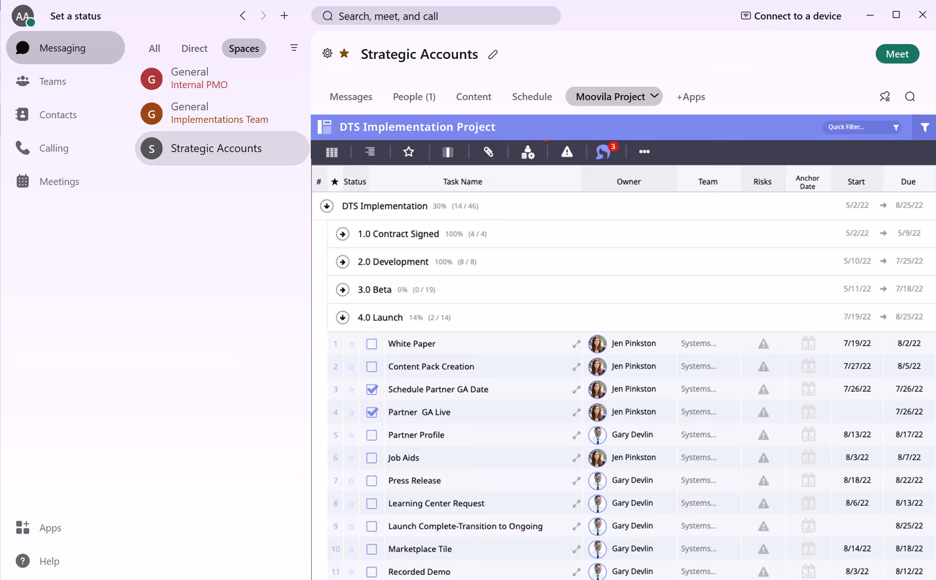This screenshot has height=580, width=936.
Task: Click Connect to a device
Action: pos(790,16)
